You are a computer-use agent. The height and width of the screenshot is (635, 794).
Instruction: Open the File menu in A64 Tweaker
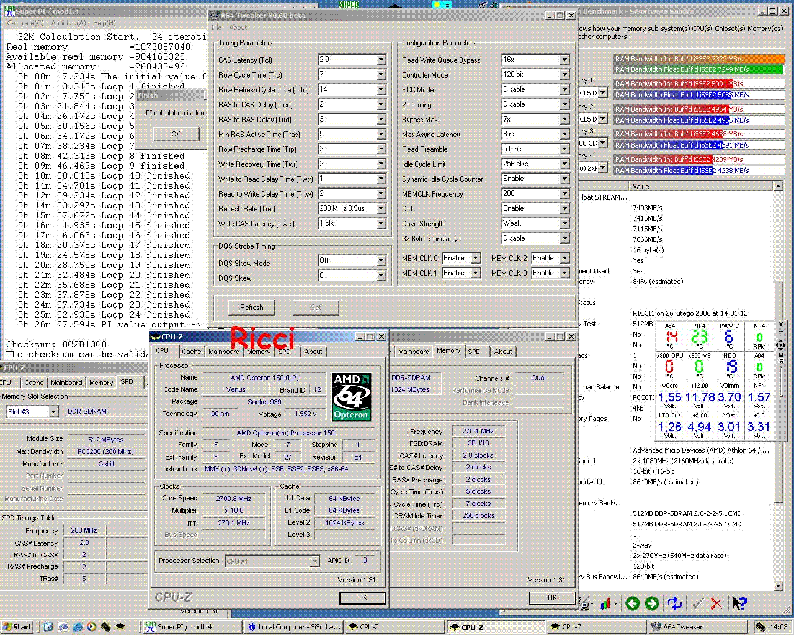click(216, 27)
